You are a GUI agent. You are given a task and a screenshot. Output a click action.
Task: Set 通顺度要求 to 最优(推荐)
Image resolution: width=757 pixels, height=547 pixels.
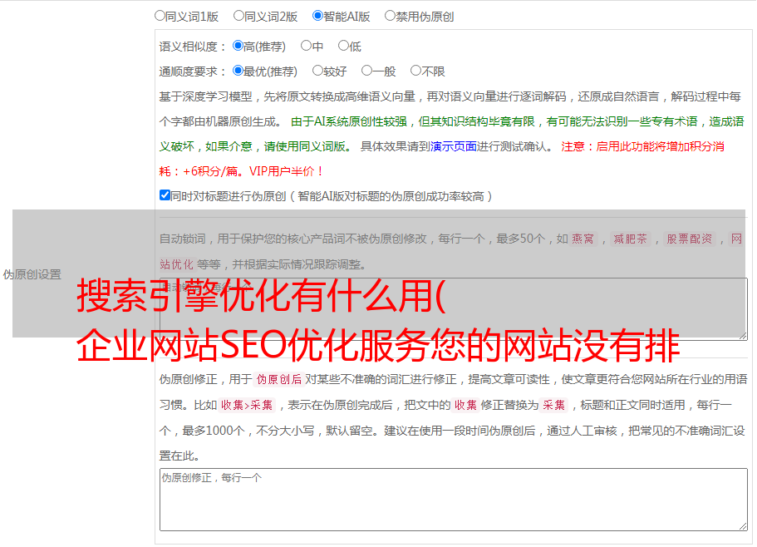[x=238, y=71]
